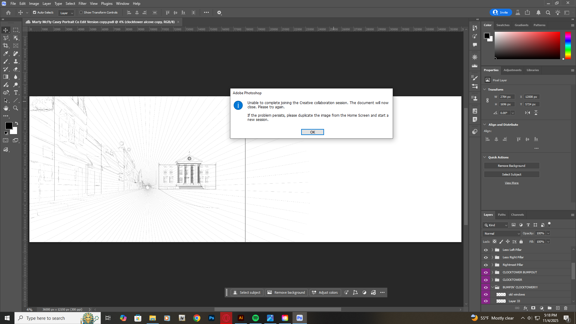Toggle Auto-Select checkbox on options bar
The height and width of the screenshot is (324, 576).
click(x=35, y=12)
